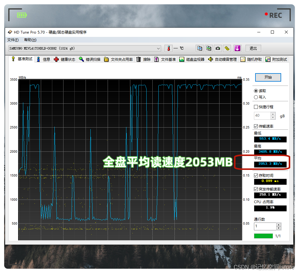Click the magnifier icon beside 错误扫描
This screenshot has height=273, width=299.
pos(81,59)
